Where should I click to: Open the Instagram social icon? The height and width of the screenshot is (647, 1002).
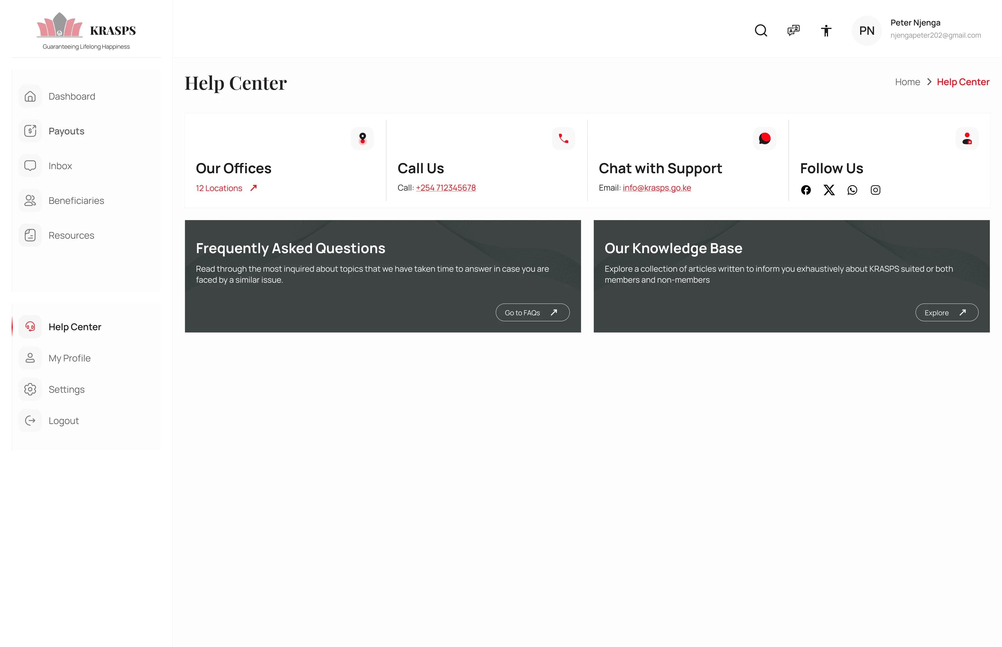(875, 190)
